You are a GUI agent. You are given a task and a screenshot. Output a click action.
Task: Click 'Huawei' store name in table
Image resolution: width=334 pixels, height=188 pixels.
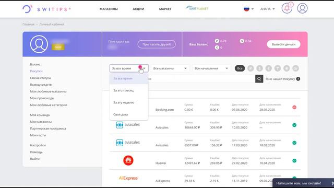coord(161,163)
